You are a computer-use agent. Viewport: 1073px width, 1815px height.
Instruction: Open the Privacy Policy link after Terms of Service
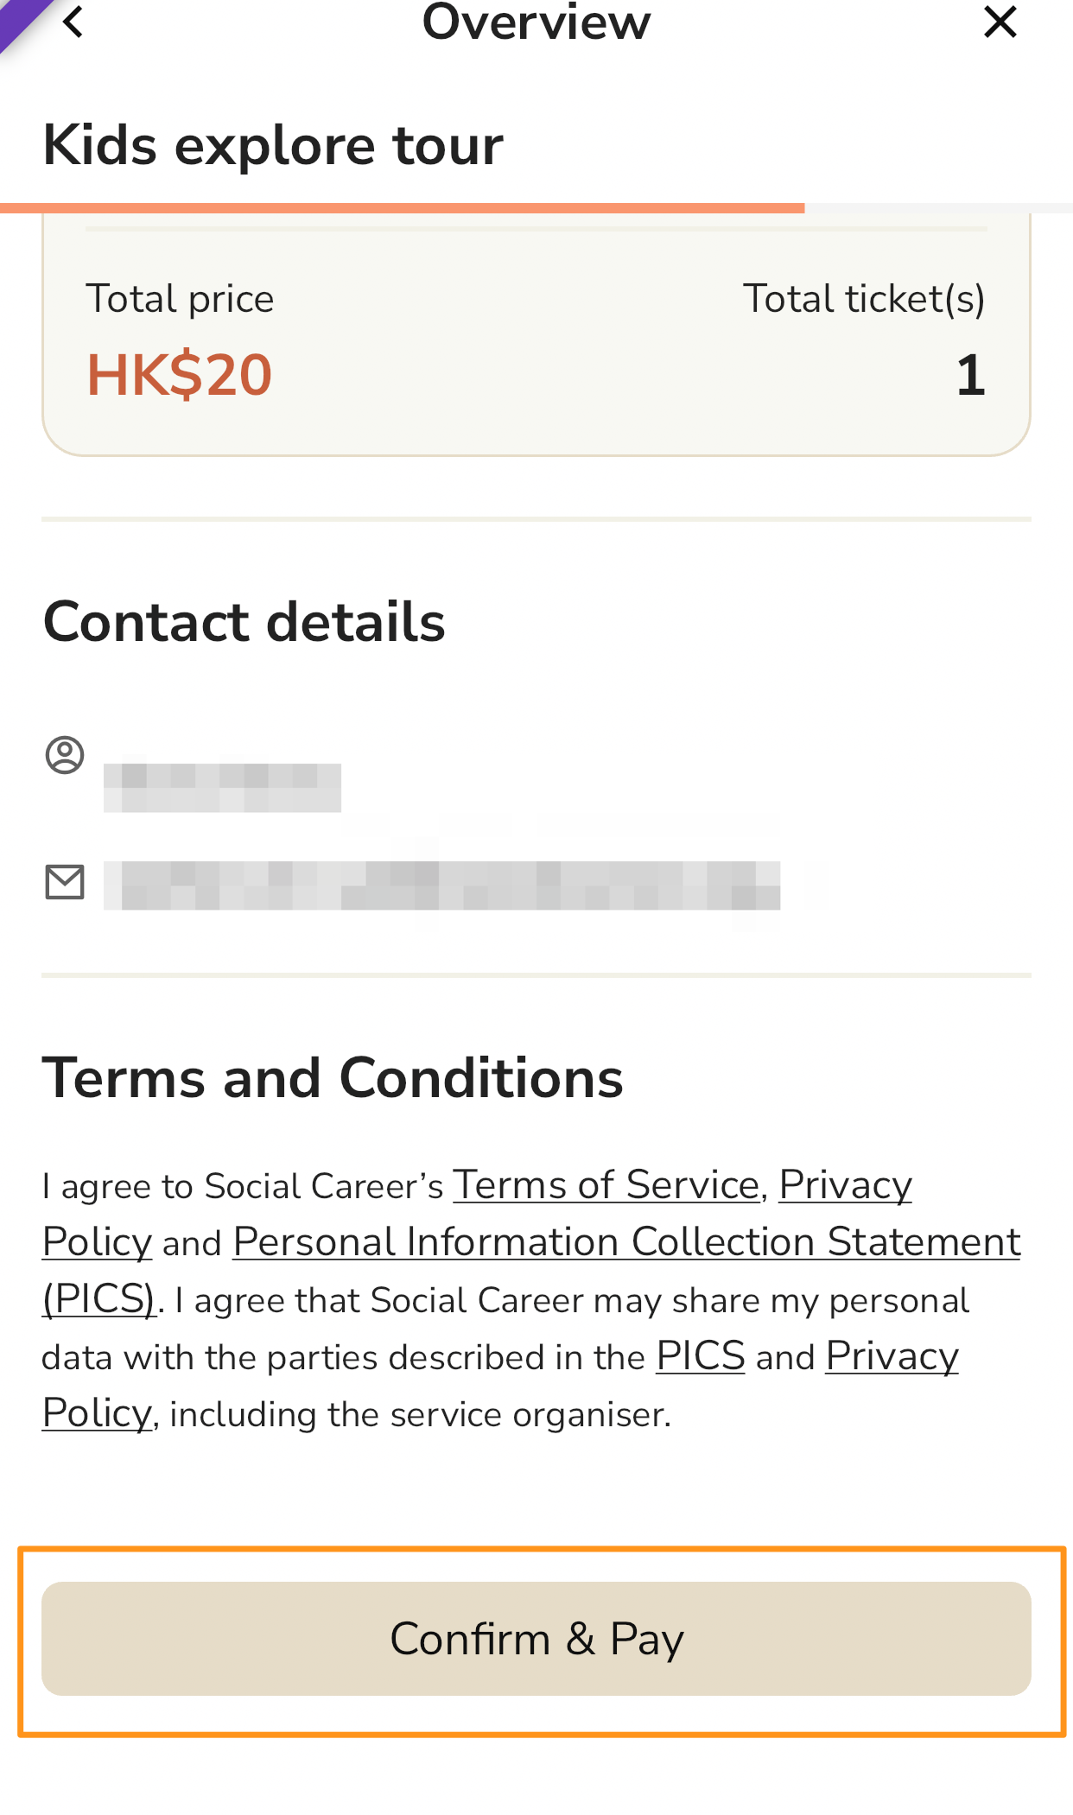click(477, 1213)
